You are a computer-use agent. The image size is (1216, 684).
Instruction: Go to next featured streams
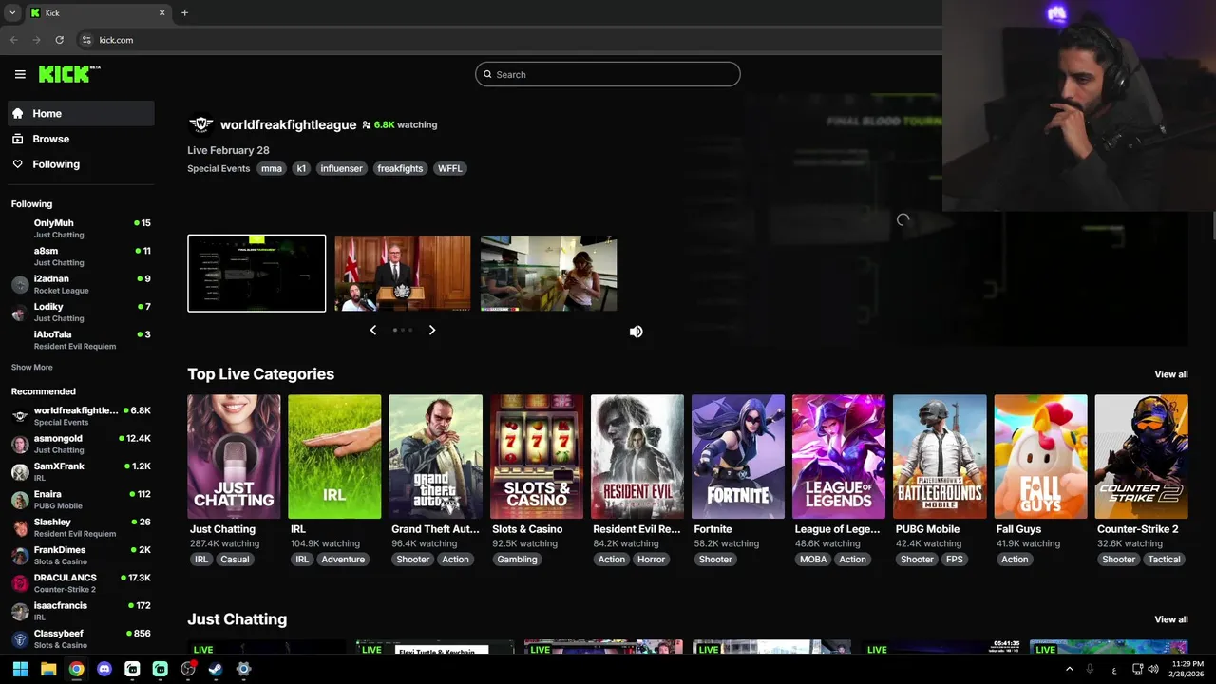point(432,330)
